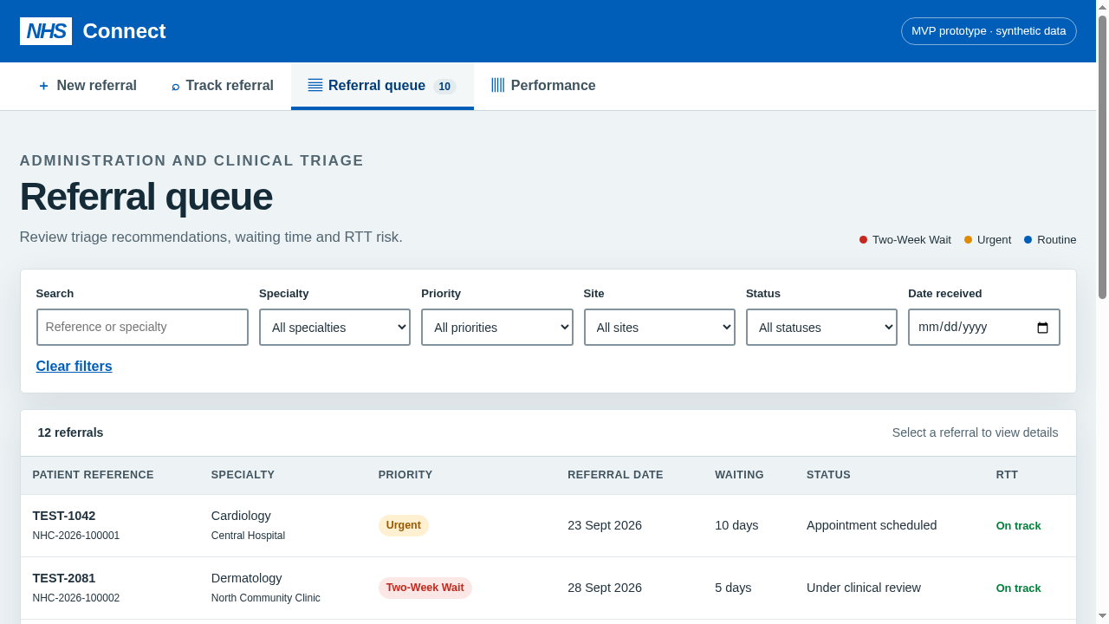
Task: Click the red Two-Week Wait legend dot
Action: (x=863, y=240)
